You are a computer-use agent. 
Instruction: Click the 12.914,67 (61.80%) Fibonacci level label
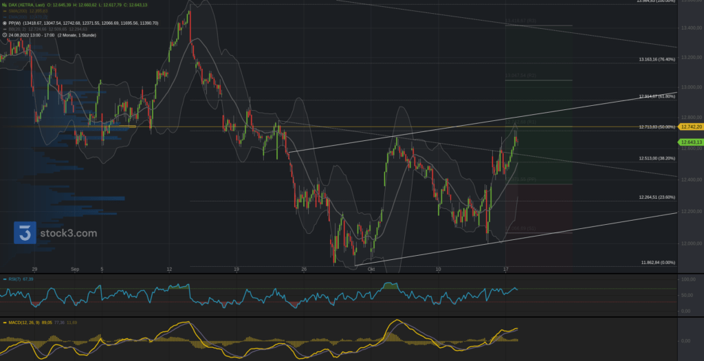coord(657,96)
